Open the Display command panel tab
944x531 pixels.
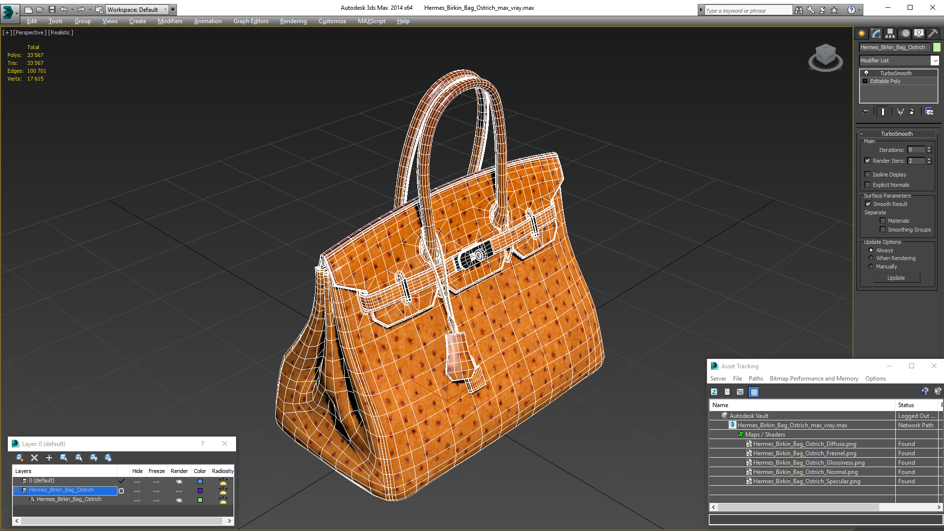point(919,33)
